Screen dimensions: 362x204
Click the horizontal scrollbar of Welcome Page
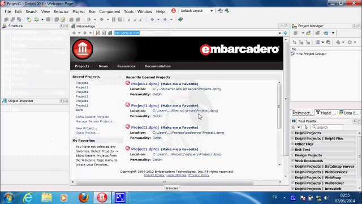165,182
